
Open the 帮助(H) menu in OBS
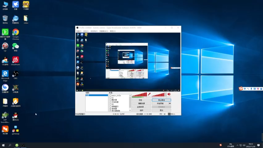[x=113, y=31]
